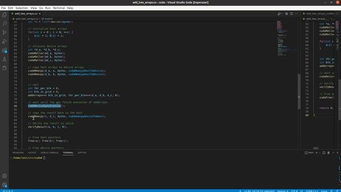This screenshot has height=192, width=341.
Task: Switch to the Jupyter panel tab
Action: coord(82,153)
